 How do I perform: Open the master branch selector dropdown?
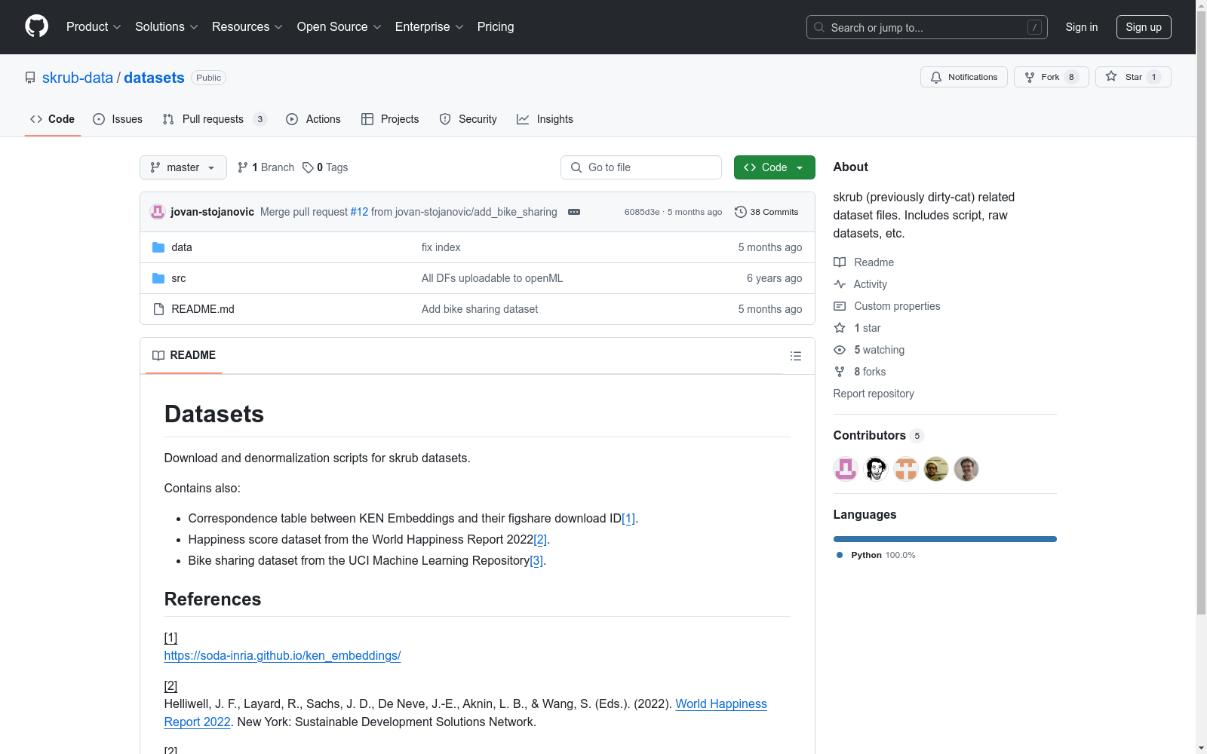click(183, 167)
